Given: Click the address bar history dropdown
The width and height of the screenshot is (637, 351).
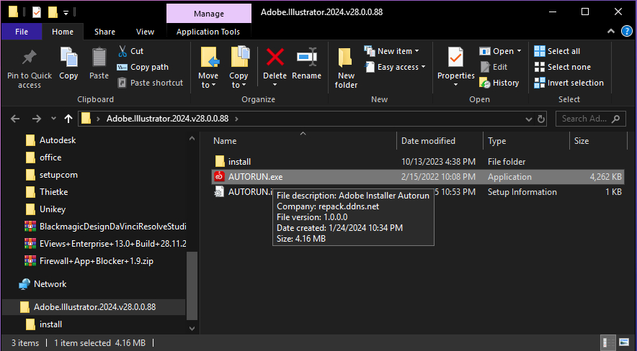Looking at the screenshot, I should pyautogui.click(x=528, y=119).
